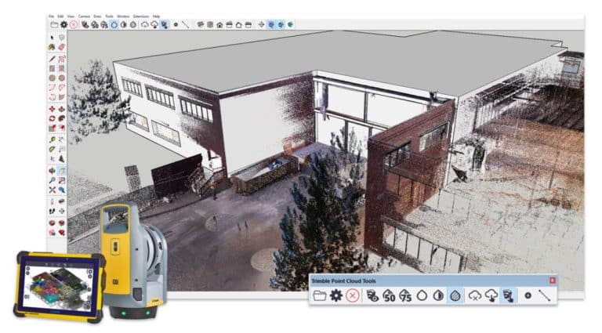Select the Paint Bucket tool

pos(53,47)
